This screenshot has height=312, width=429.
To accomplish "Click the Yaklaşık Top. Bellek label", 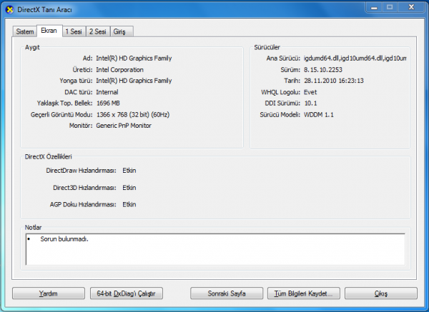I will (x=65, y=103).
